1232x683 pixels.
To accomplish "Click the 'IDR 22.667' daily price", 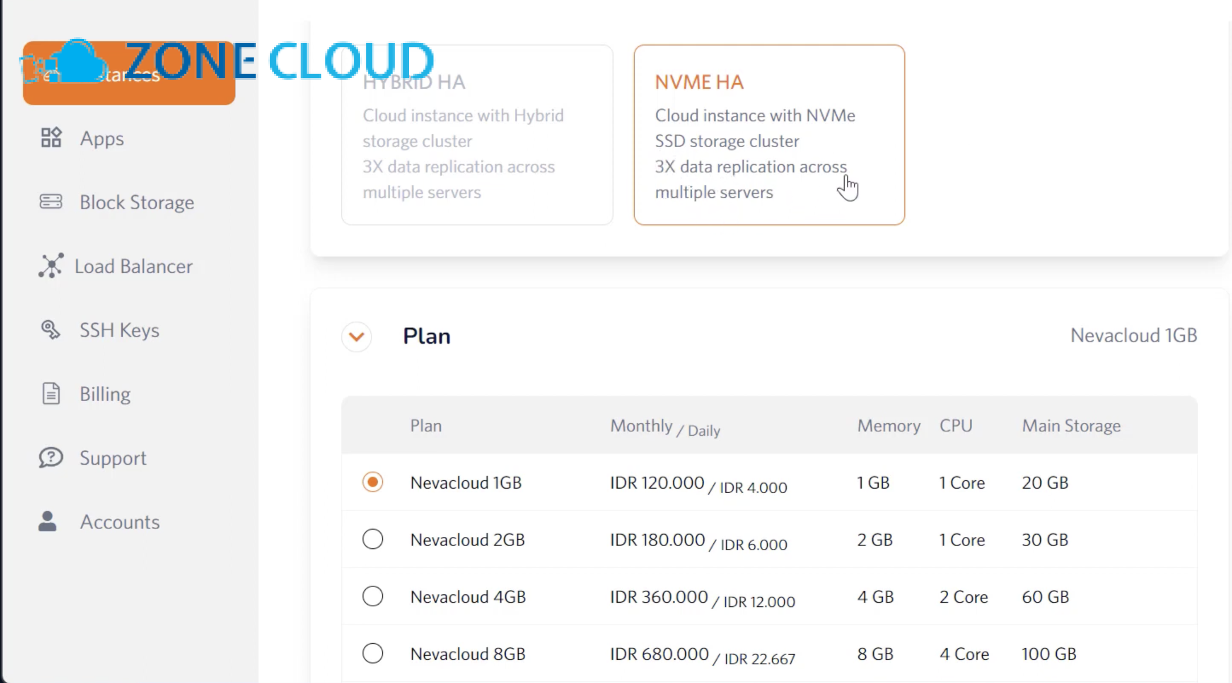I will [x=759, y=659].
